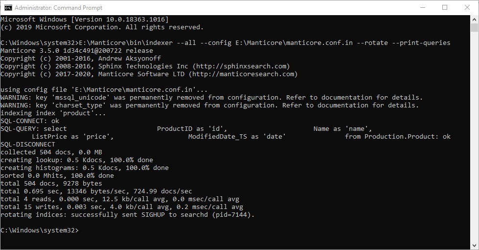Viewport: 479px width, 250px height.
Task: Click the Command Prompt icon in title bar
Action: coord(8,7)
